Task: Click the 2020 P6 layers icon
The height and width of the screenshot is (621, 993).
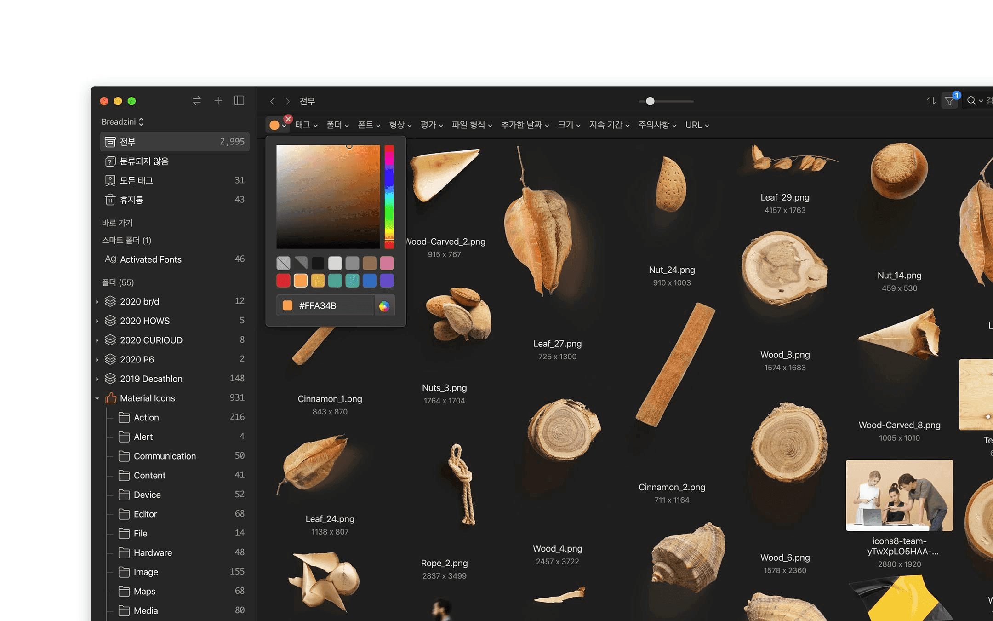Action: click(110, 359)
